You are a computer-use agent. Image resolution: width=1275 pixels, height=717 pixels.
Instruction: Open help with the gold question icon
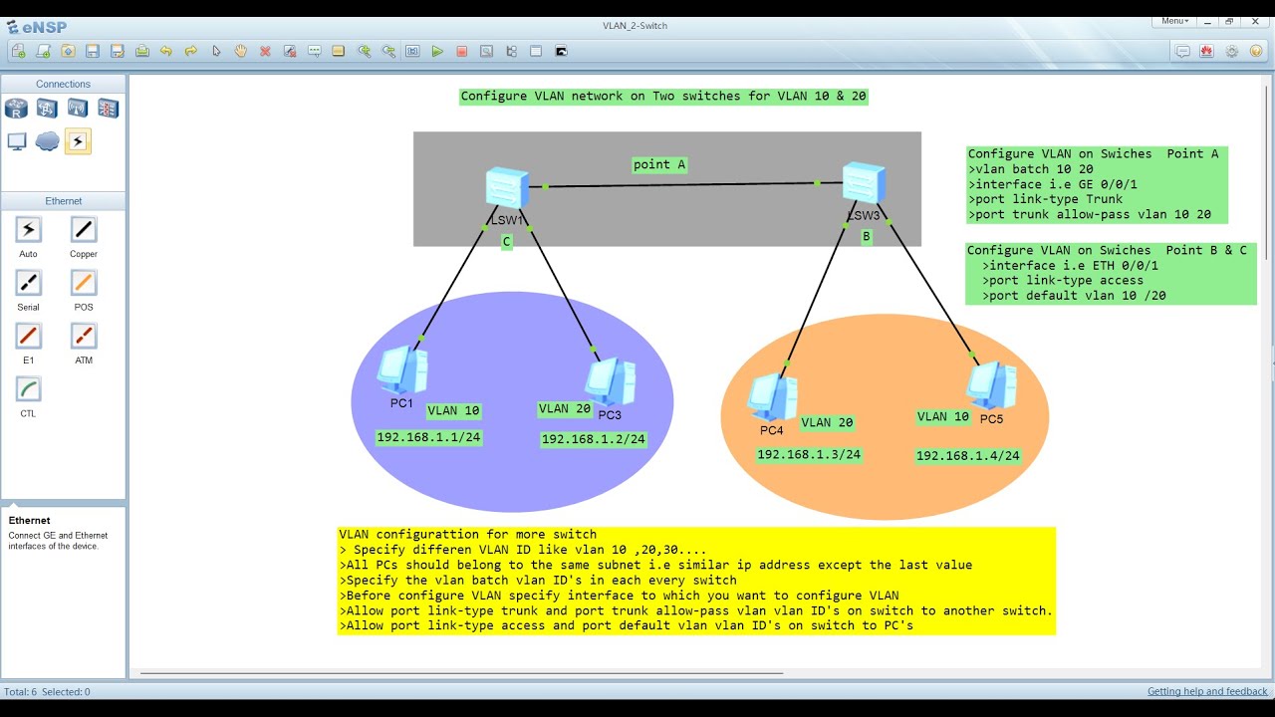[1256, 51]
